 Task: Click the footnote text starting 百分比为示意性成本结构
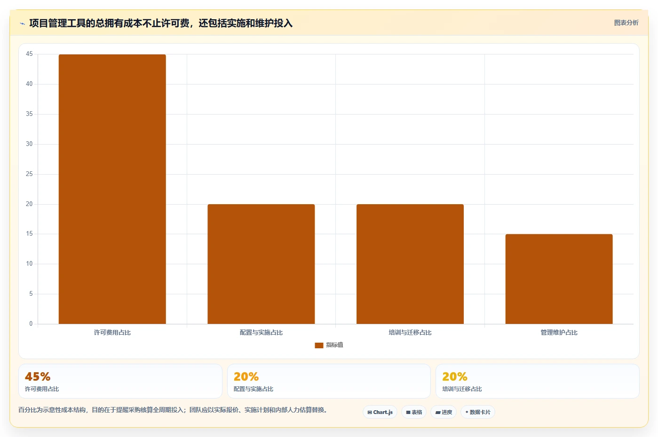[x=173, y=410]
